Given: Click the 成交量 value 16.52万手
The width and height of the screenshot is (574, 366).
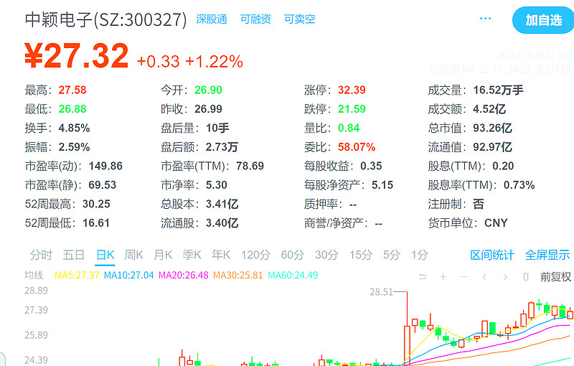Looking at the screenshot, I should 498,90.
